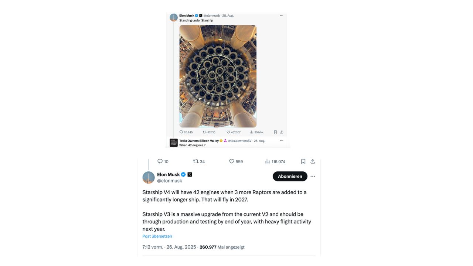Bookmark the reply showing 116.074 views
Screen dimensions: 473x266
[303, 161]
